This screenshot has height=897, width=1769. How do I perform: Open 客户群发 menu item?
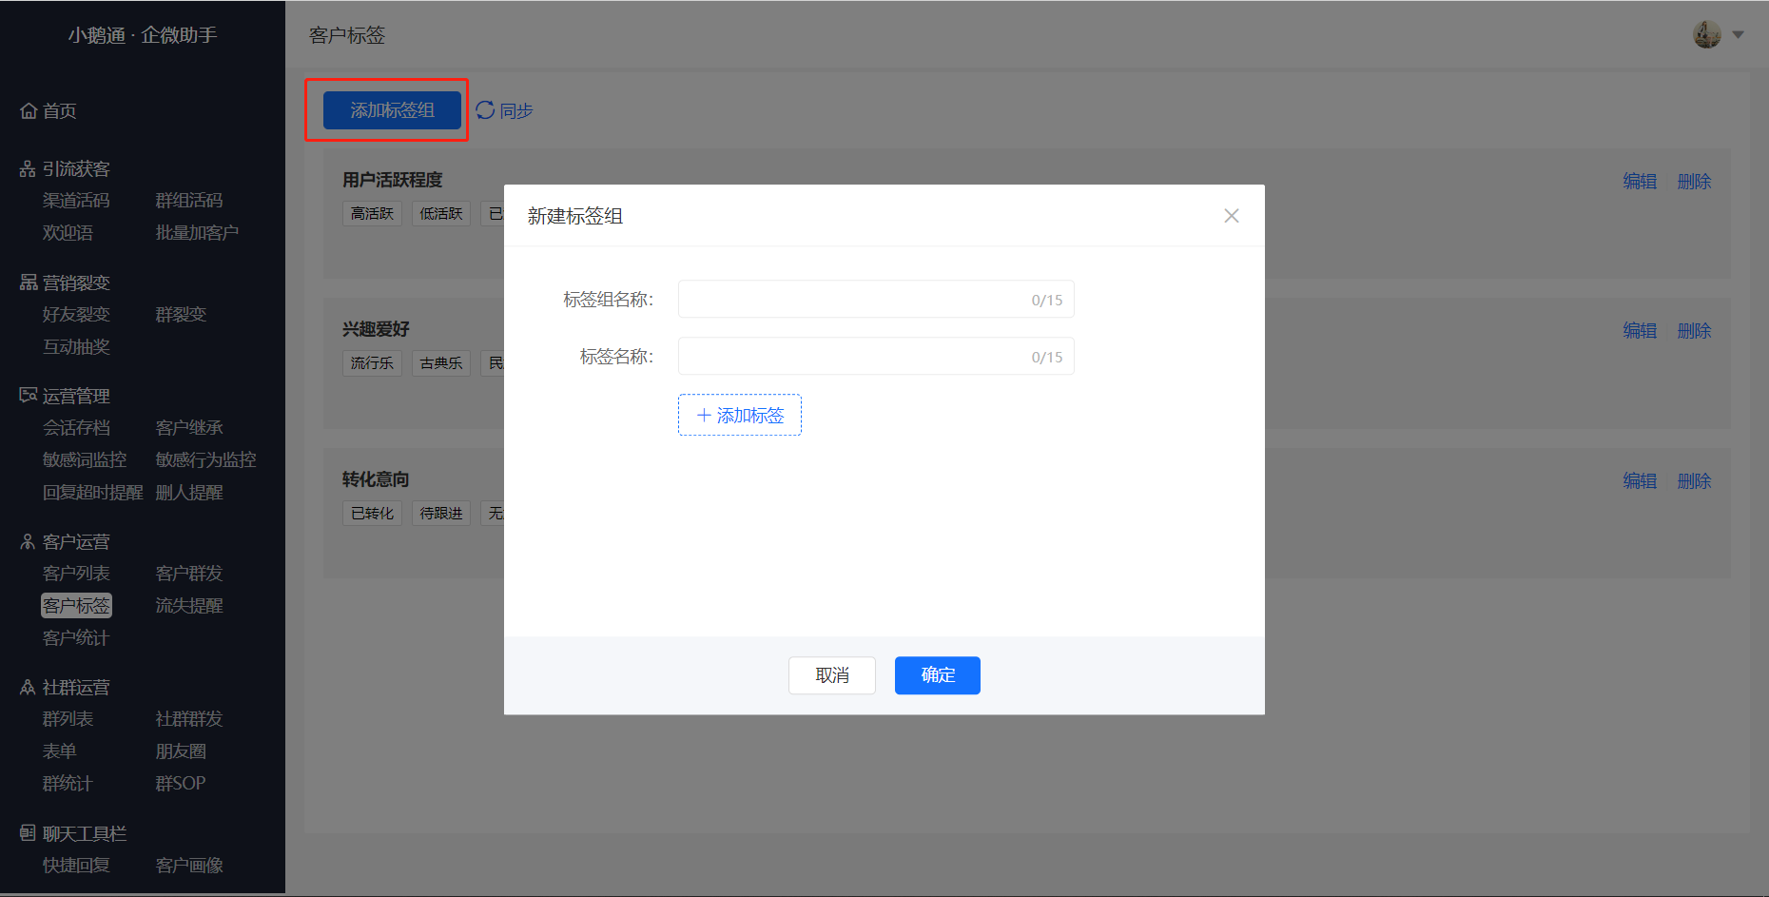pyautogui.click(x=189, y=574)
